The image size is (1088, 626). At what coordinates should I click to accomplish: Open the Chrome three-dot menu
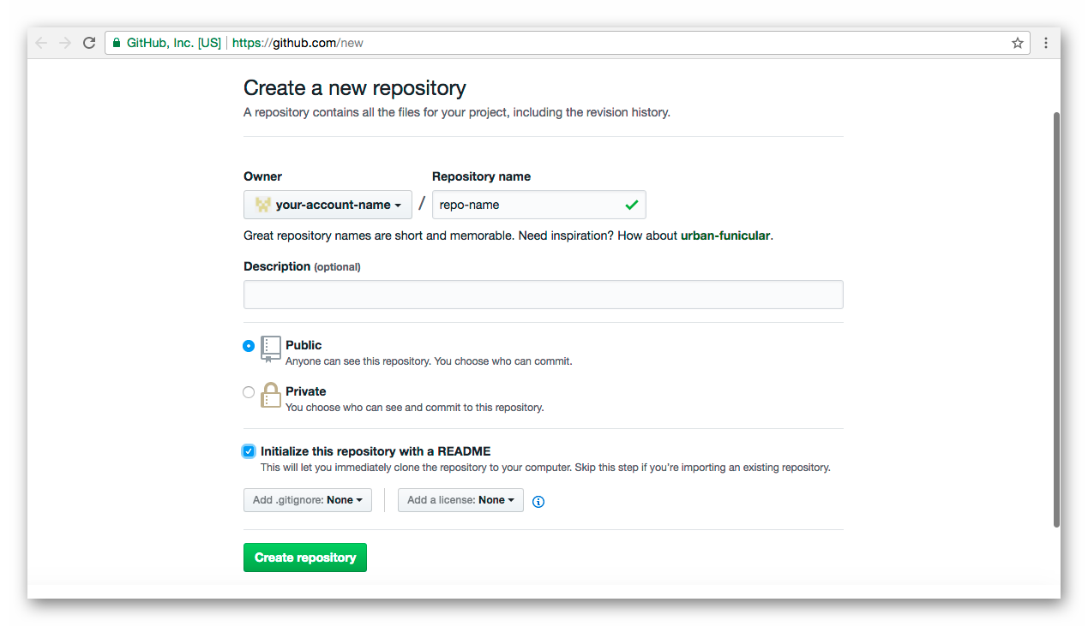click(1046, 43)
